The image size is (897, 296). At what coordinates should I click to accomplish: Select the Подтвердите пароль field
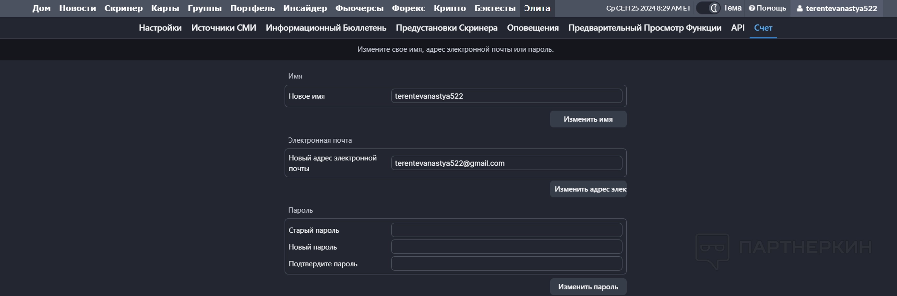(506, 263)
